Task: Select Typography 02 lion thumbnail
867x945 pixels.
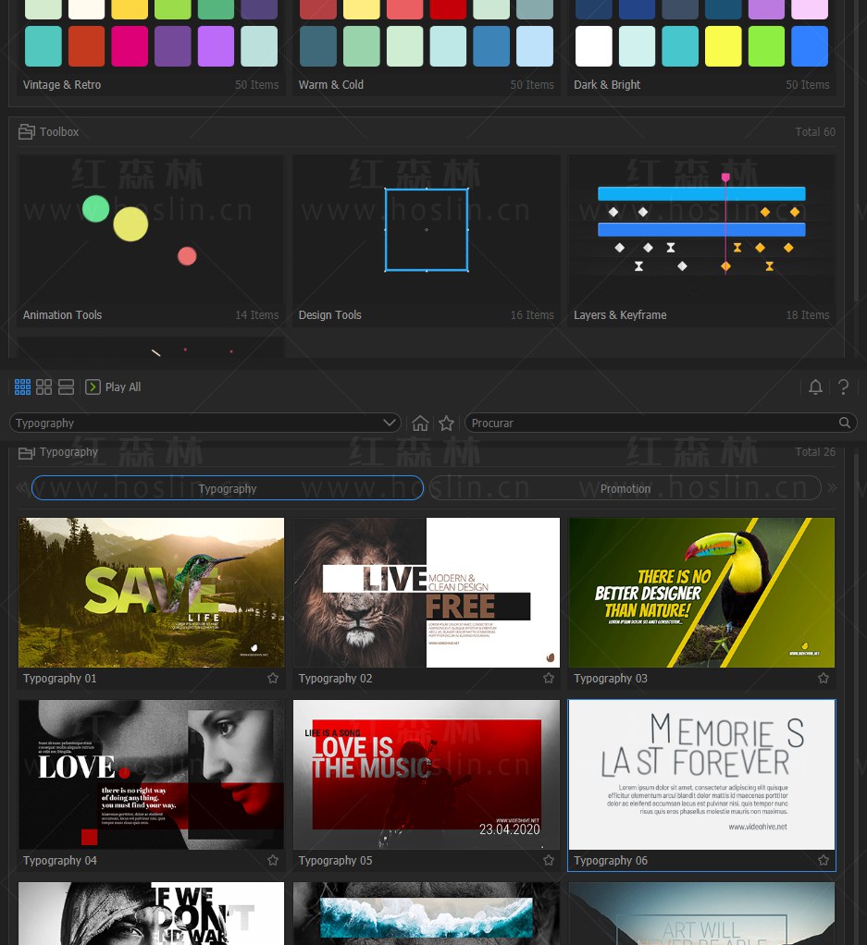Action: [427, 593]
